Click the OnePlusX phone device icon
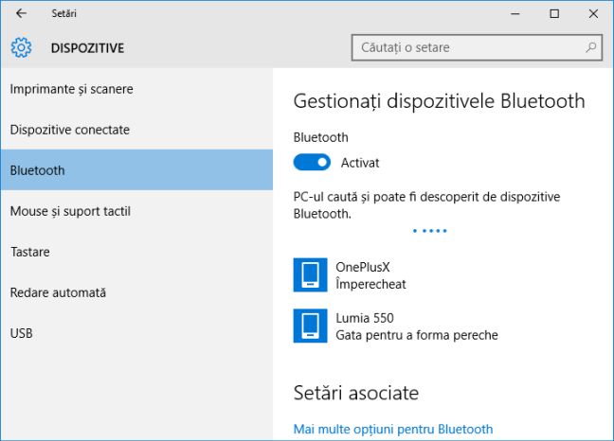This screenshot has height=441, width=614. 310,274
